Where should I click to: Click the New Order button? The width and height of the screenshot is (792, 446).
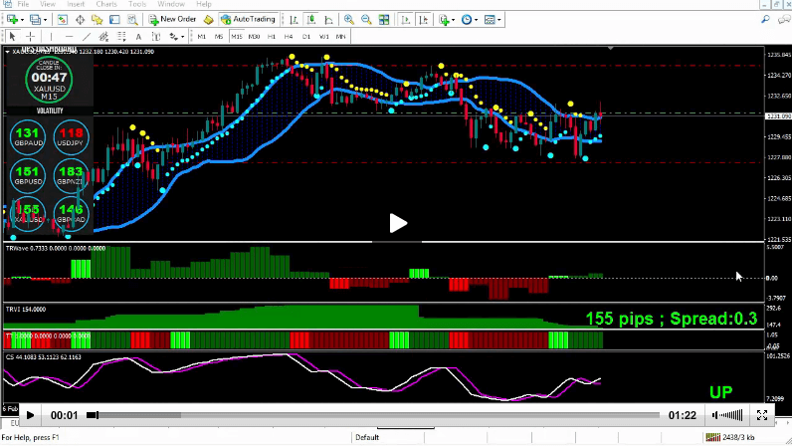click(x=173, y=19)
